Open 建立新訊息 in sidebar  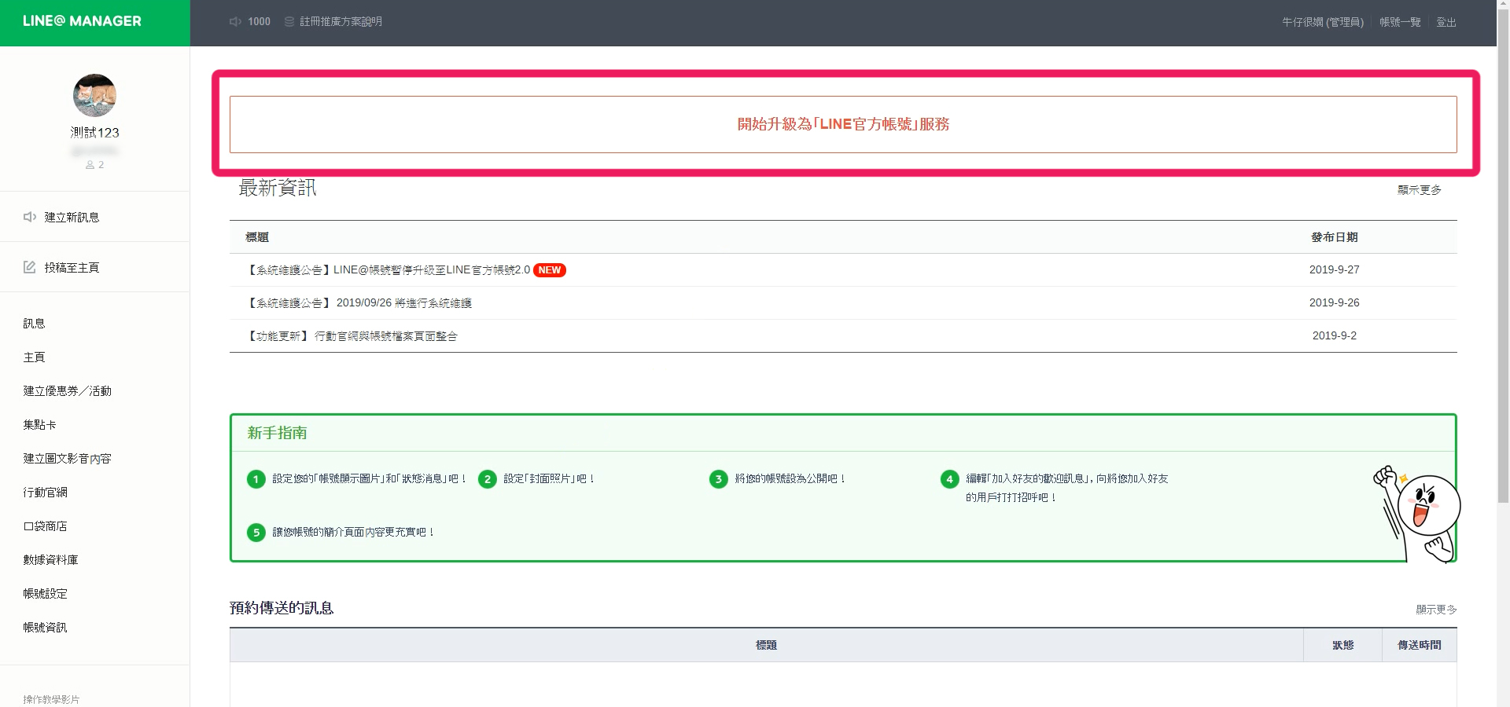(72, 217)
